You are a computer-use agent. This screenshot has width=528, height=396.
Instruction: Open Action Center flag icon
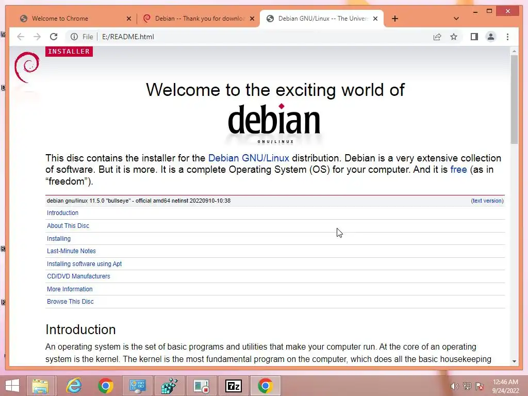click(480, 386)
